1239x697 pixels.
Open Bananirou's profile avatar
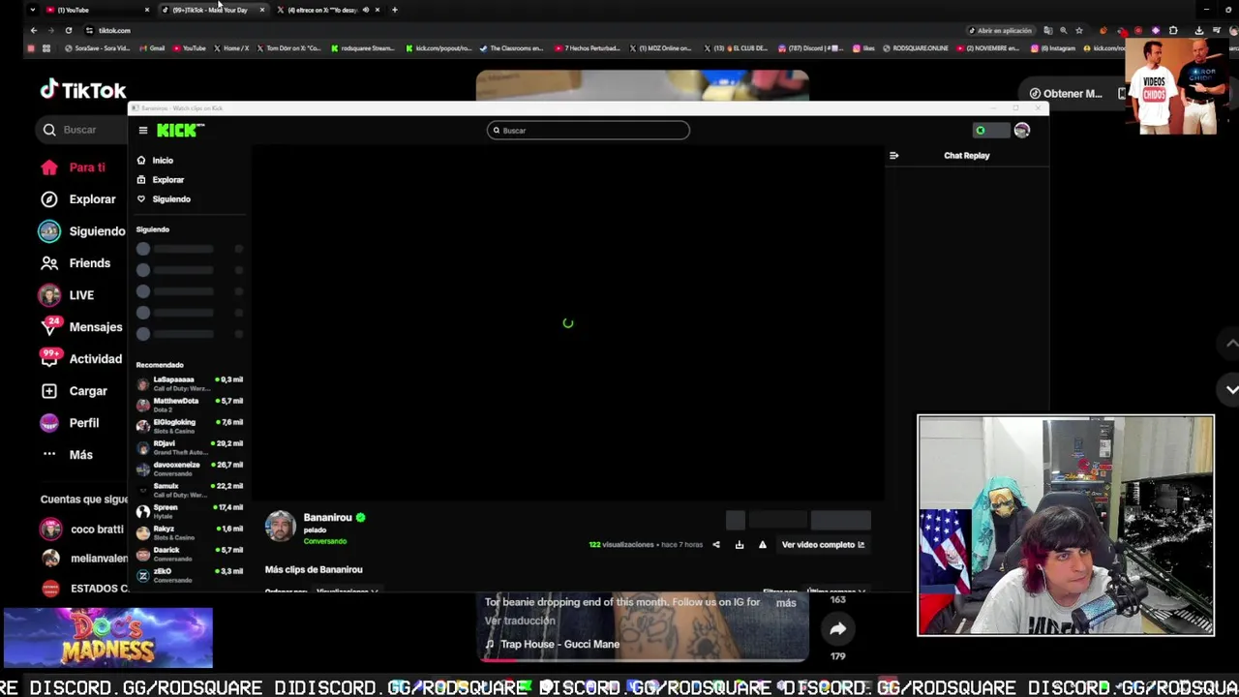click(280, 526)
